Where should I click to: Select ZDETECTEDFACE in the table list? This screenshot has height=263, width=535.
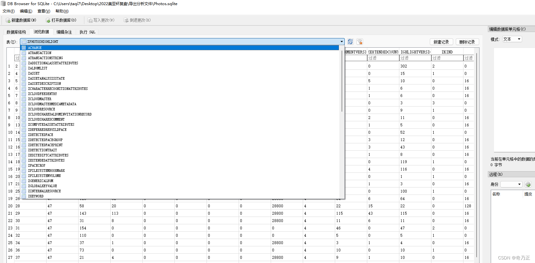pyautogui.click(x=180, y=135)
